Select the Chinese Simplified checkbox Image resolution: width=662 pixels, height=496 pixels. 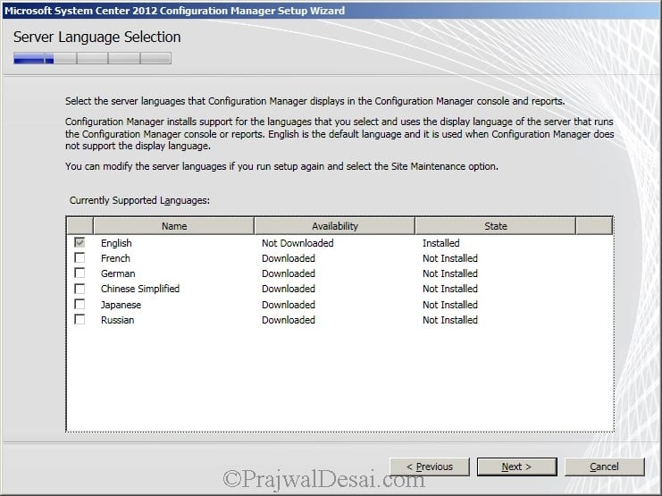[80, 289]
